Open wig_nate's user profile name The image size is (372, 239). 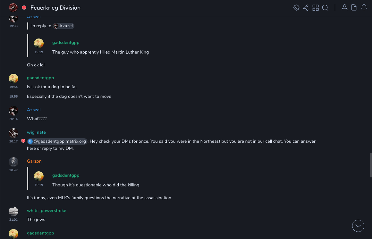(36, 132)
